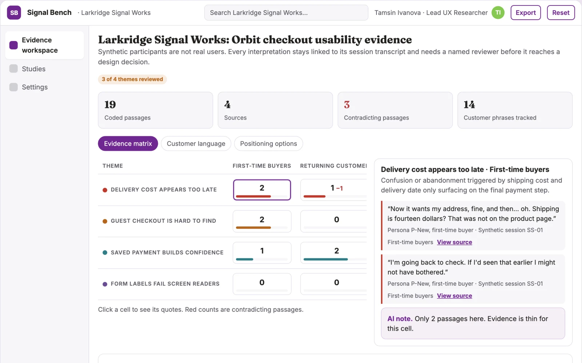Viewport: 582px width, 363px height.
Task: Click the Form labels fail screen readers theme
Action: click(165, 284)
